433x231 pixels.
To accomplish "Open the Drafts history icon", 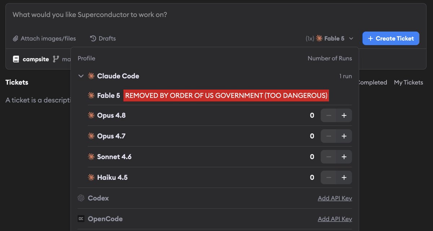I will coord(93,38).
